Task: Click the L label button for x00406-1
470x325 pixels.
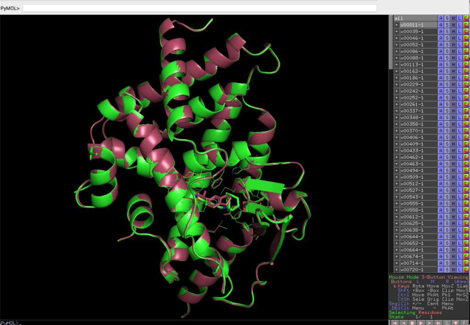Action: [459, 138]
